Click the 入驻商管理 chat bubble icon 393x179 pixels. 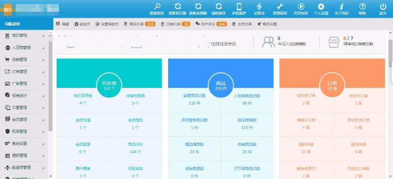click(x=7, y=48)
